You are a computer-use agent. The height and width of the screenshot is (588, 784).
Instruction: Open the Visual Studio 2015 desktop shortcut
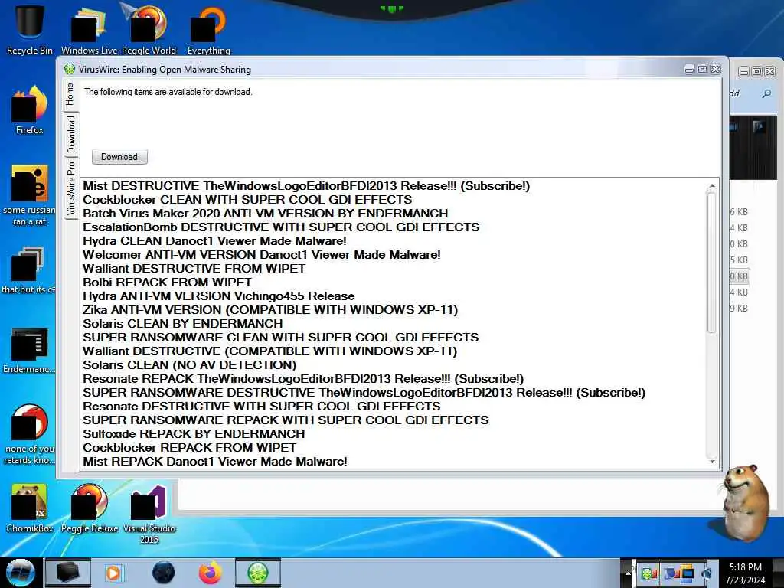pos(149,513)
